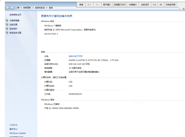This screenshot has height=137, width=185.
Task: Click the 录像 record button
Action: [81, 4]
